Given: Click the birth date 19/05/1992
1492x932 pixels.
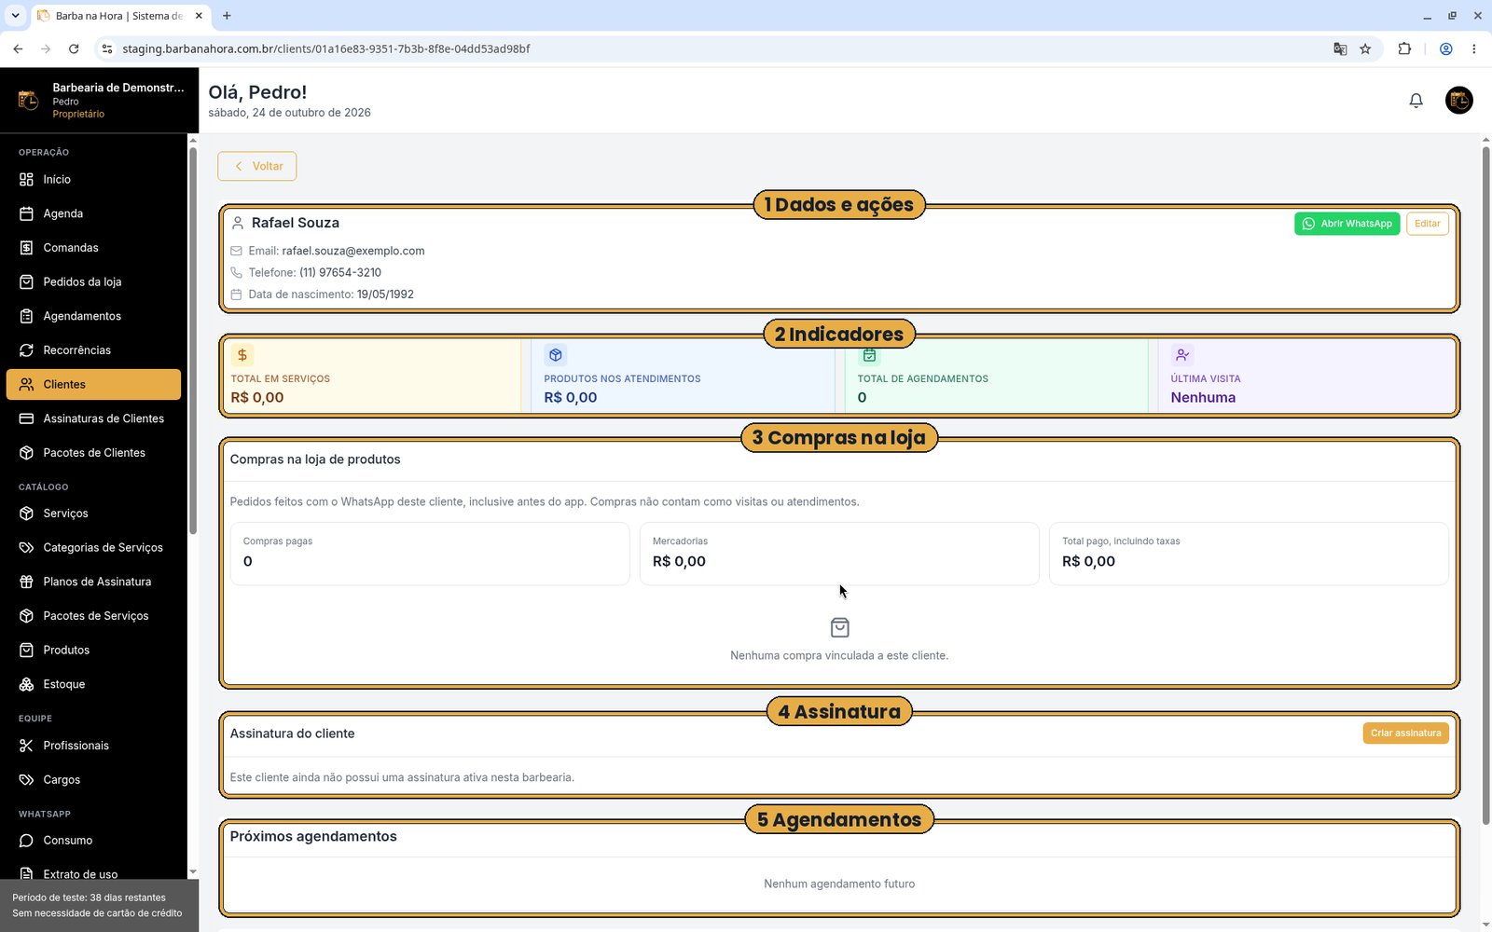Looking at the screenshot, I should click(x=385, y=295).
